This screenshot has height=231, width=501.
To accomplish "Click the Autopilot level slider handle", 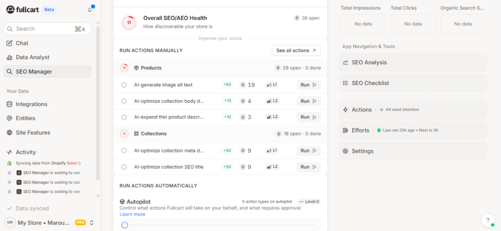I will (x=125, y=225).
